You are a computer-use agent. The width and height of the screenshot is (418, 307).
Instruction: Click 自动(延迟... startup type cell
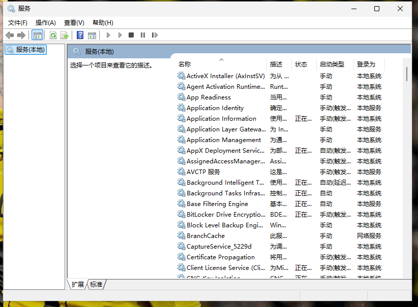[335, 183]
